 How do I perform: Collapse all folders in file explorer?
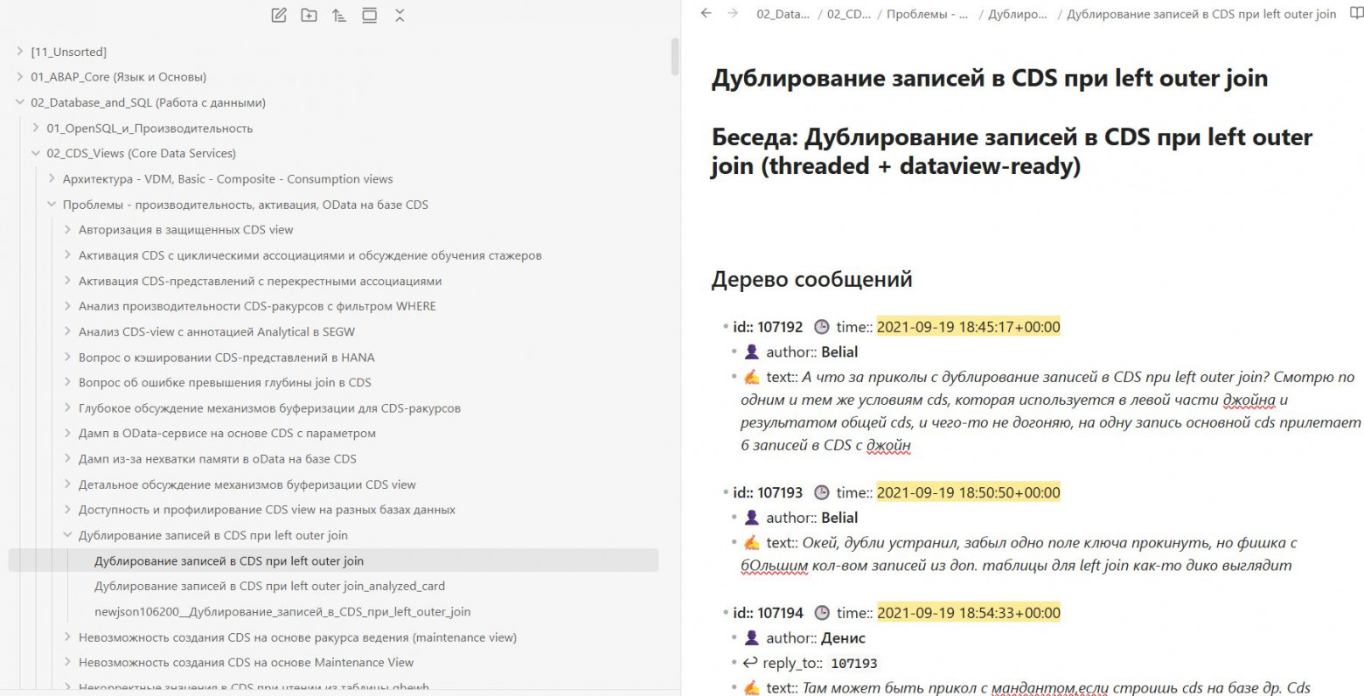pos(400,15)
